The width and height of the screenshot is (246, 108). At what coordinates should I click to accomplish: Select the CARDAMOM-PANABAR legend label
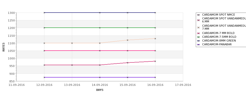click(x=217, y=45)
